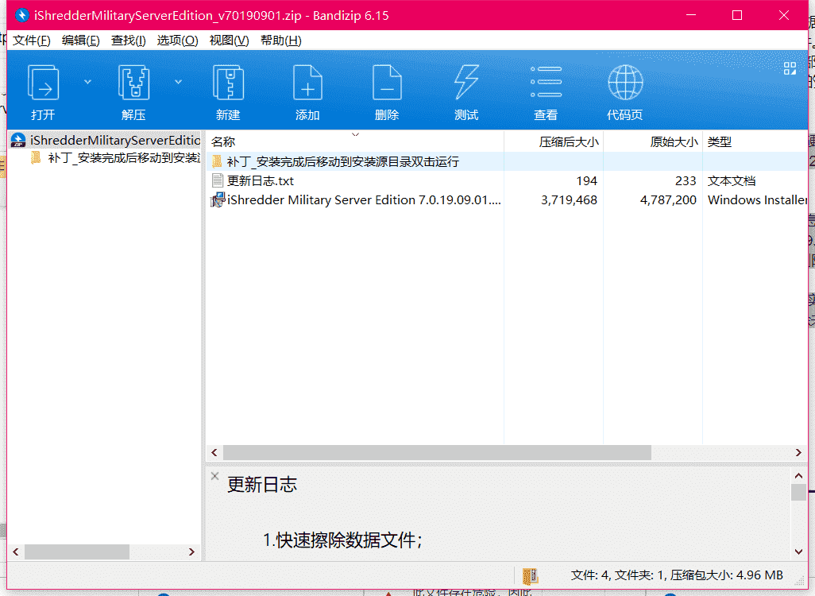Image resolution: width=815 pixels, height=596 pixels.
Task: Close the preview pane with X
Action: (x=214, y=476)
